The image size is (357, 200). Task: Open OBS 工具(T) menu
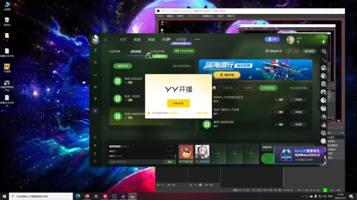220,16
